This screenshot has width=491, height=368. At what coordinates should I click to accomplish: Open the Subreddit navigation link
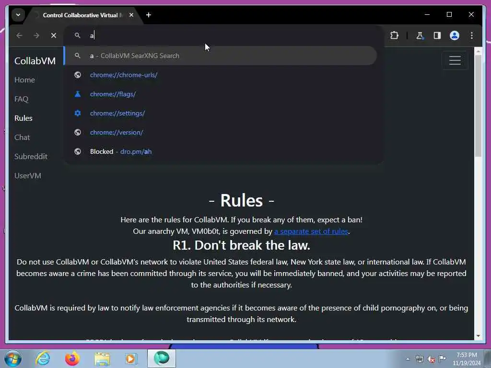point(31,157)
